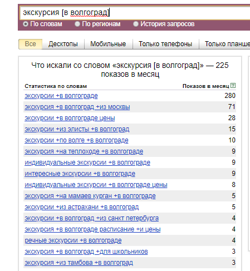Open link экскурсия +из тамбова +в волгоград
The image size is (250, 271).
pos(79,263)
